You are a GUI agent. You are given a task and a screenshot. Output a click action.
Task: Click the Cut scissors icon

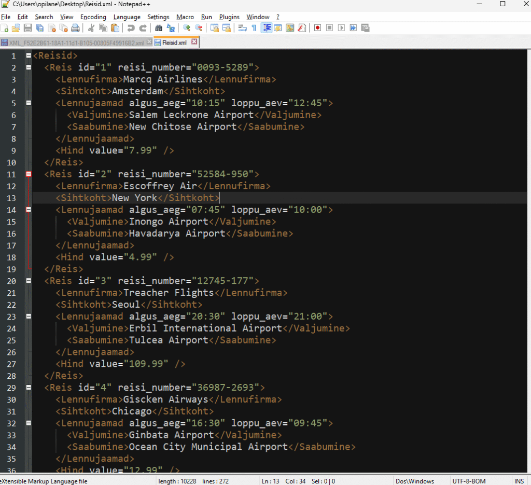(91, 28)
